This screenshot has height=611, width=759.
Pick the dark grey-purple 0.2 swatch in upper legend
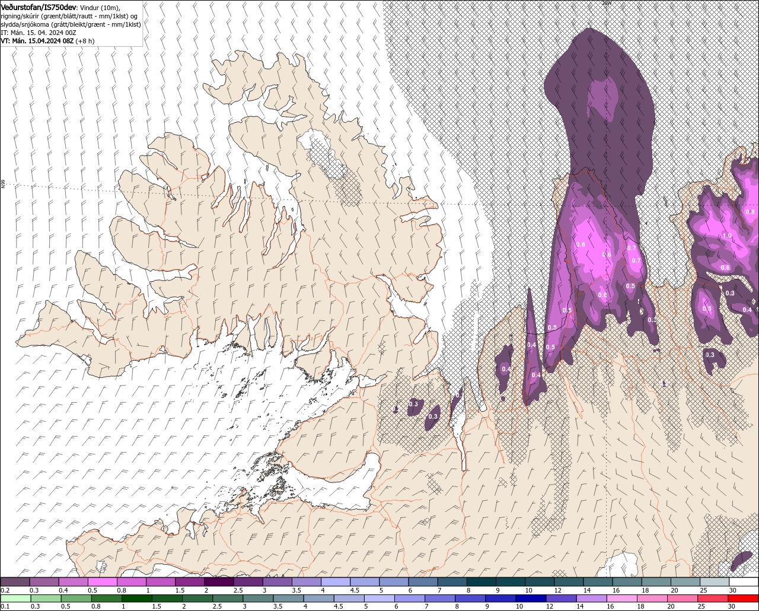pyautogui.click(x=15, y=582)
